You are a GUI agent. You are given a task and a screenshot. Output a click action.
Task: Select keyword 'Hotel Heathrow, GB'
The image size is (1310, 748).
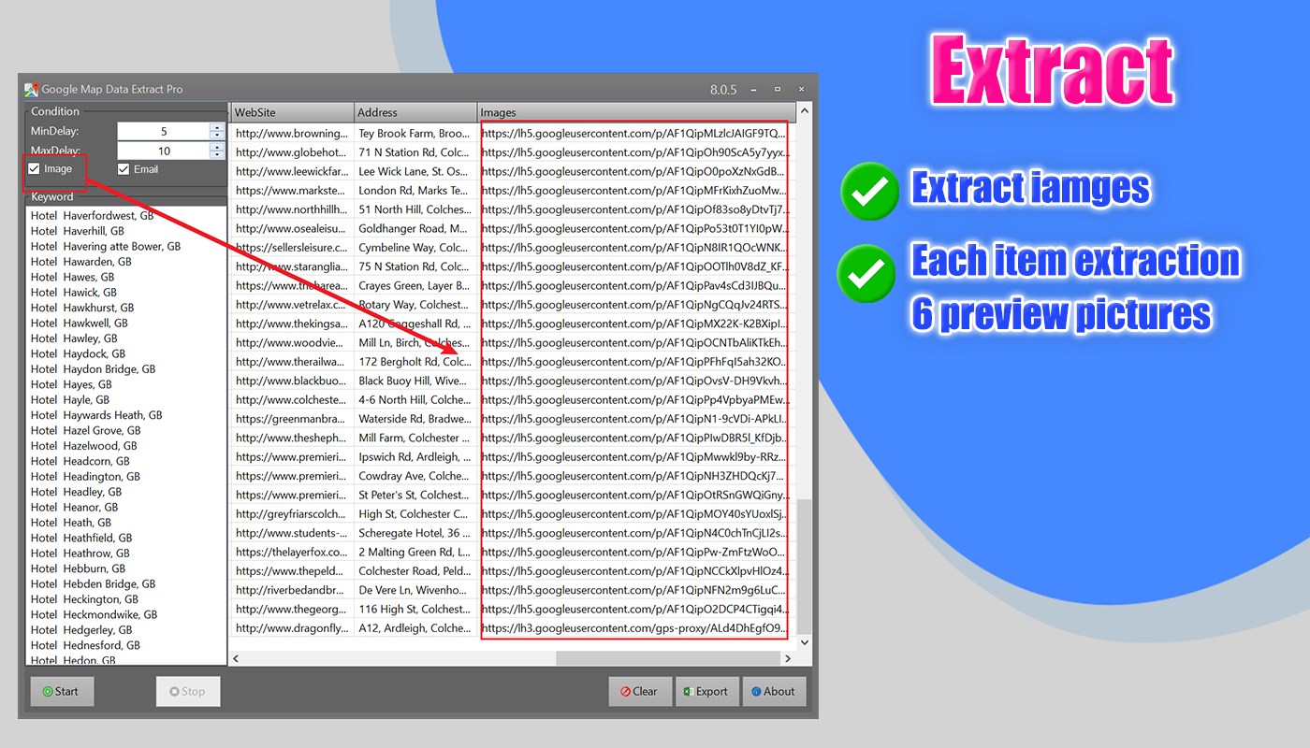[x=80, y=554]
